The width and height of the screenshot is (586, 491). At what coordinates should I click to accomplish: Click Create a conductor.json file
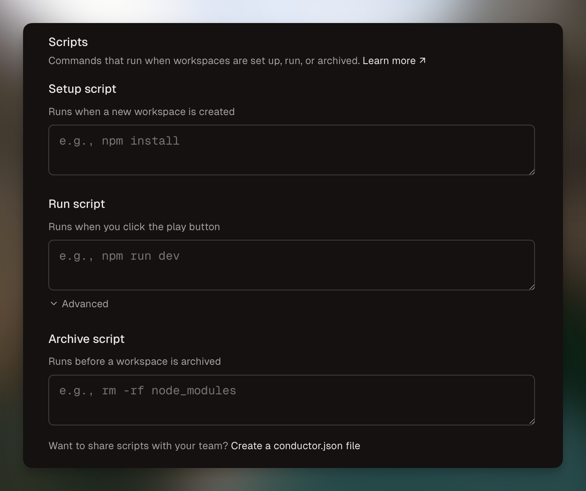coord(295,446)
